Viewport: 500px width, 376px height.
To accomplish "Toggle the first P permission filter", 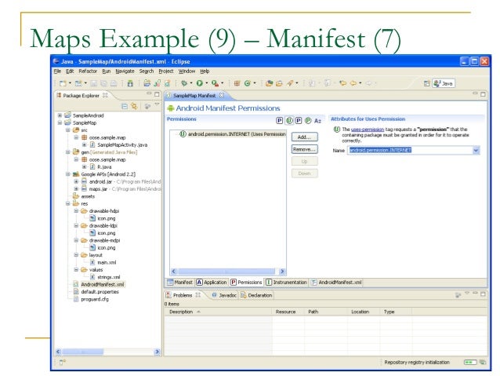I will pos(279,120).
